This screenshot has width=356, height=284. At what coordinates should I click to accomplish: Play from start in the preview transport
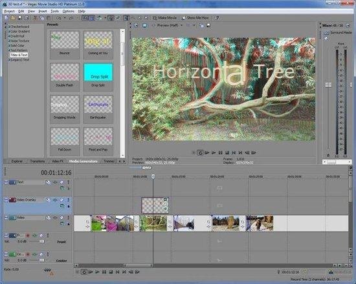coord(207,152)
